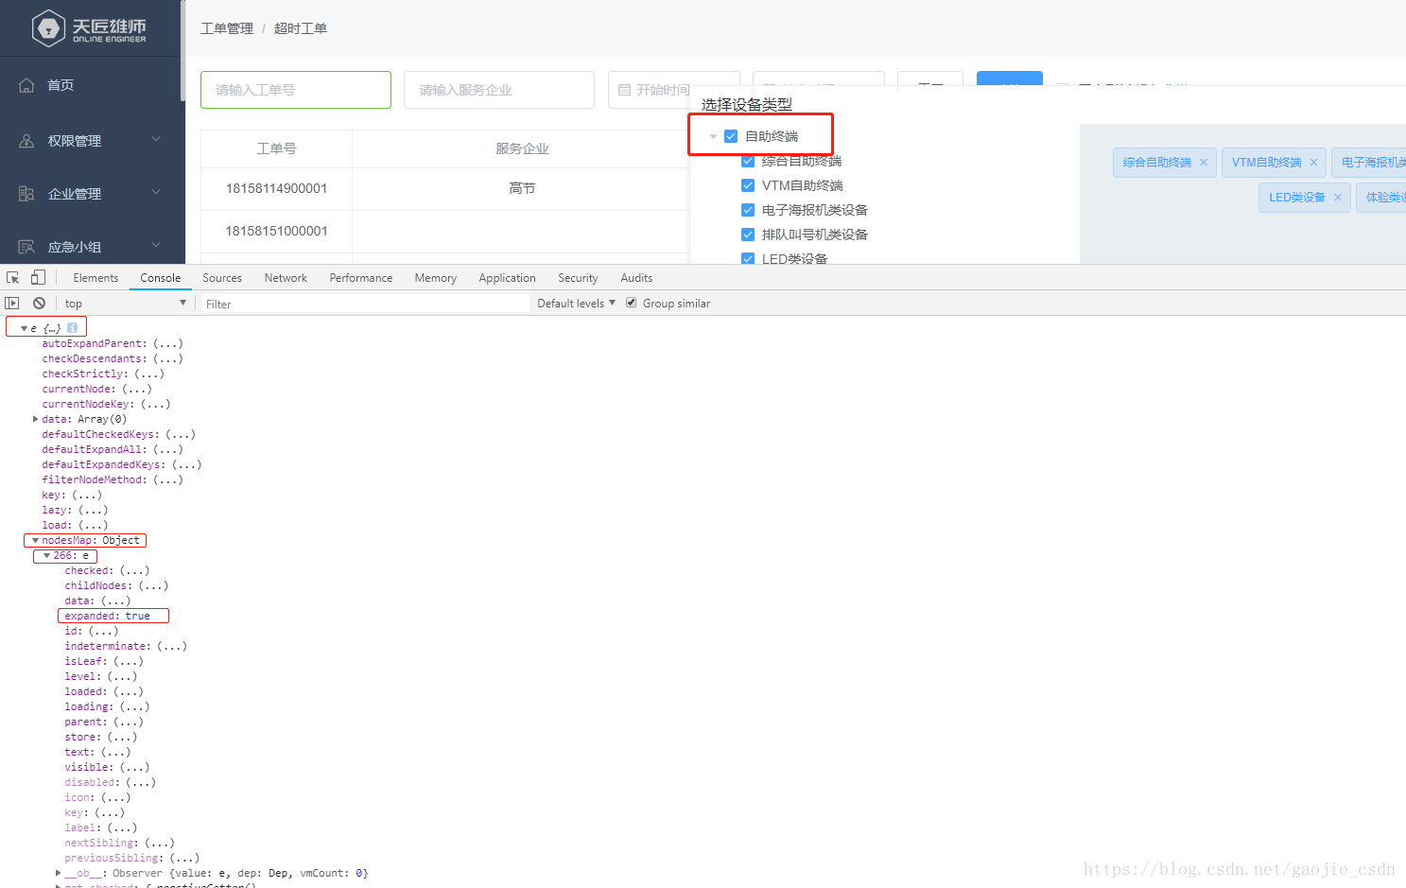Click the console Filter input
This screenshot has width=1406, height=888.
click(365, 304)
